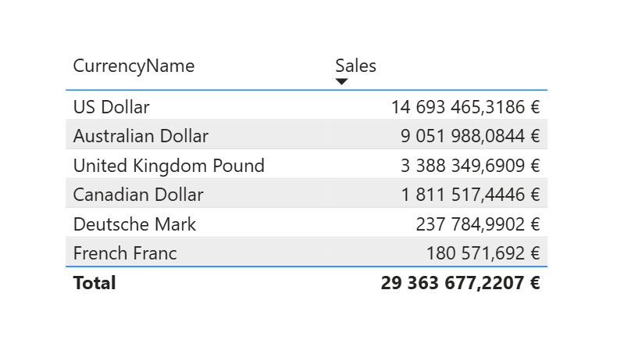The width and height of the screenshot is (617, 340).
Task: Sort by the CurrencyName column header
Action: tap(134, 66)
